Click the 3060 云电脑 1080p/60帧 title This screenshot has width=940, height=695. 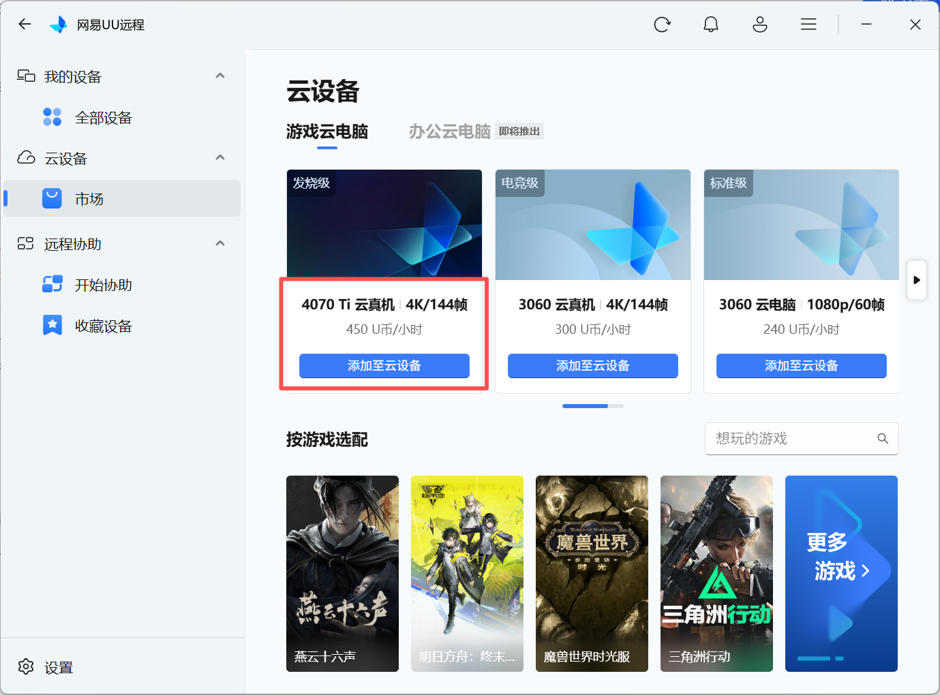(802, 305)
